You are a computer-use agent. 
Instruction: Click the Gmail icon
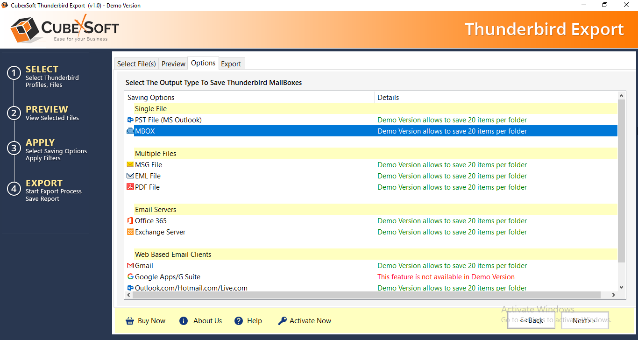(x=130, y=266)
